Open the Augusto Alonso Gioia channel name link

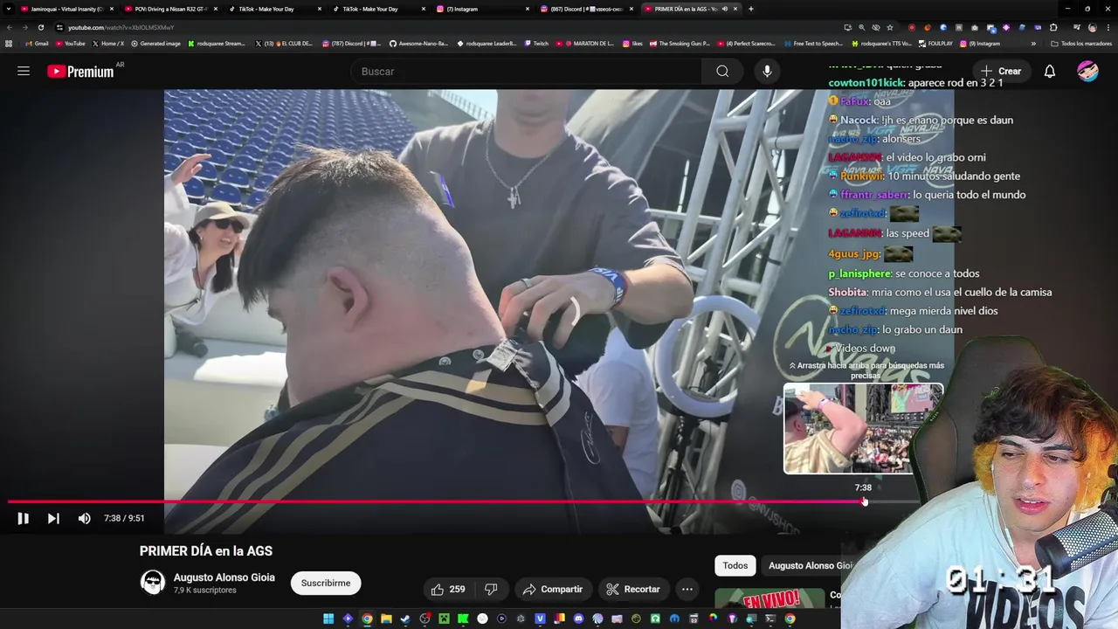click(x=224, y=577)
